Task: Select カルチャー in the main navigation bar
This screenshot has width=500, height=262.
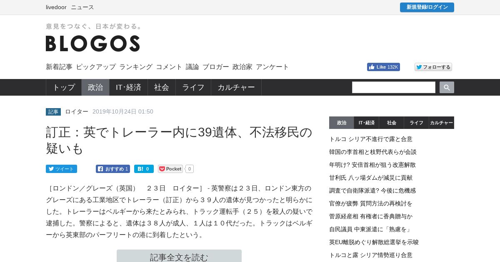Action: click(x=236, y=87)
